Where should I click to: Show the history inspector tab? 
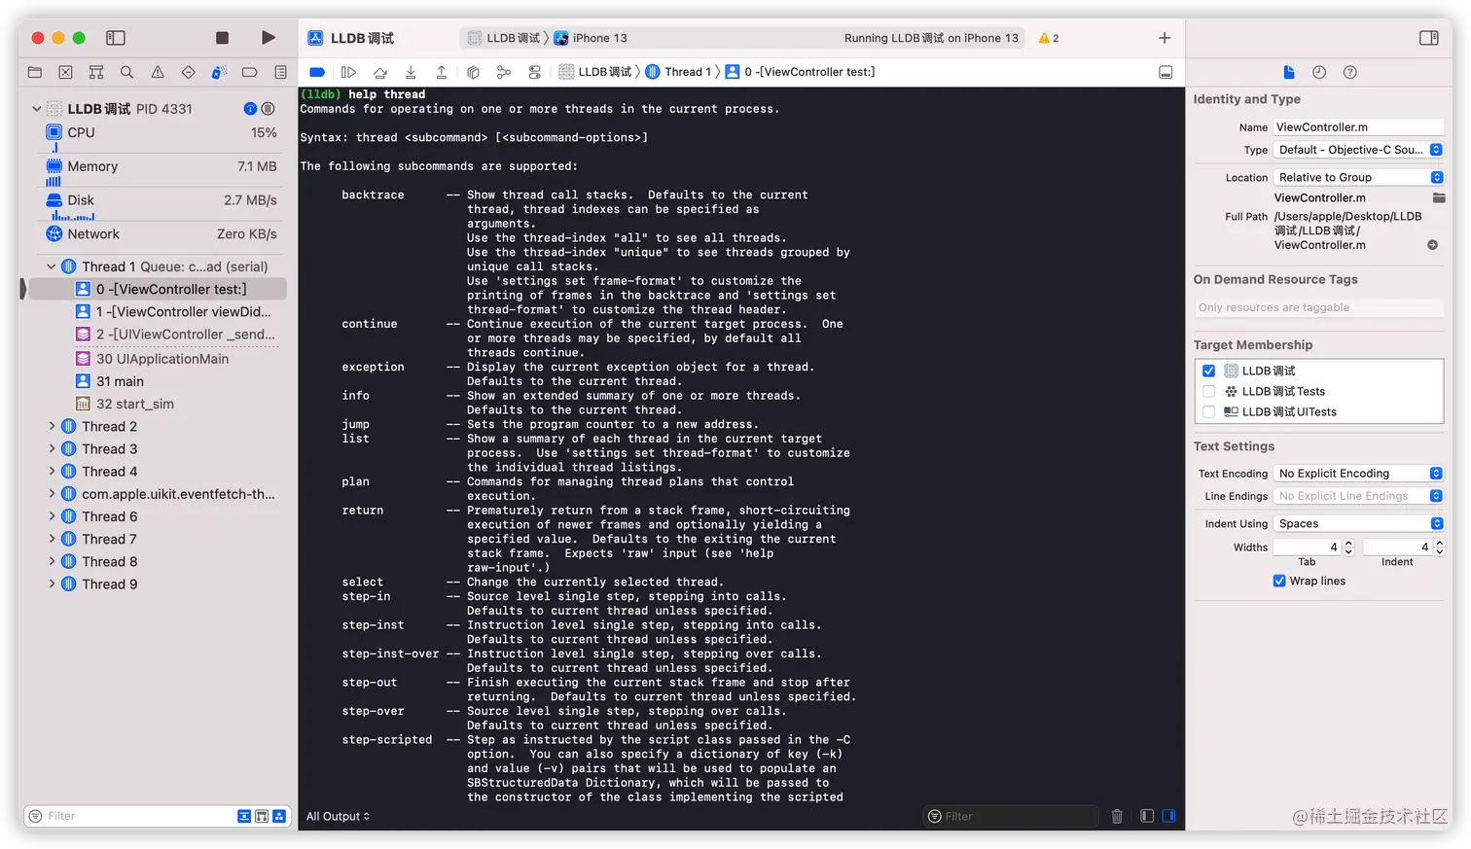tap(1319, 72)
